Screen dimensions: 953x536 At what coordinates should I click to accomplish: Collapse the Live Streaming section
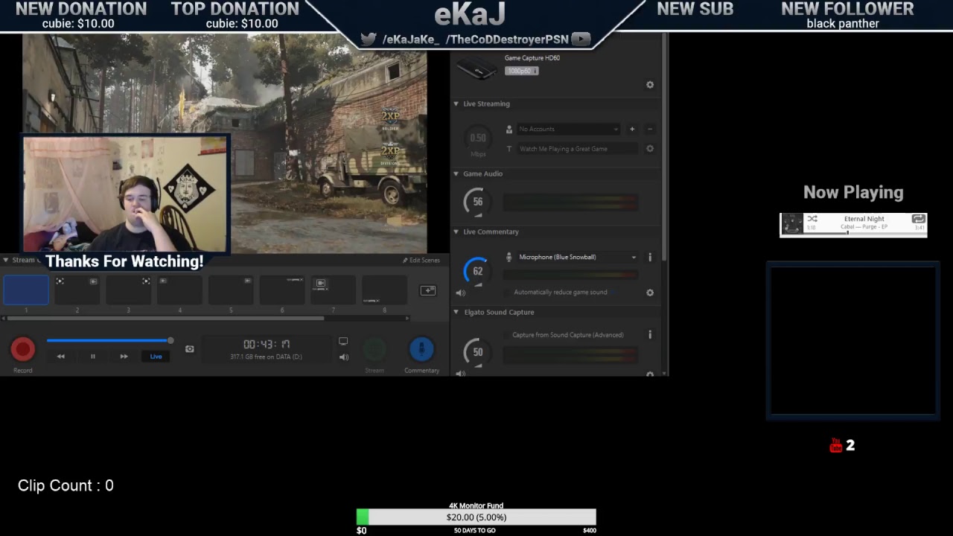(x=456, y=104)
